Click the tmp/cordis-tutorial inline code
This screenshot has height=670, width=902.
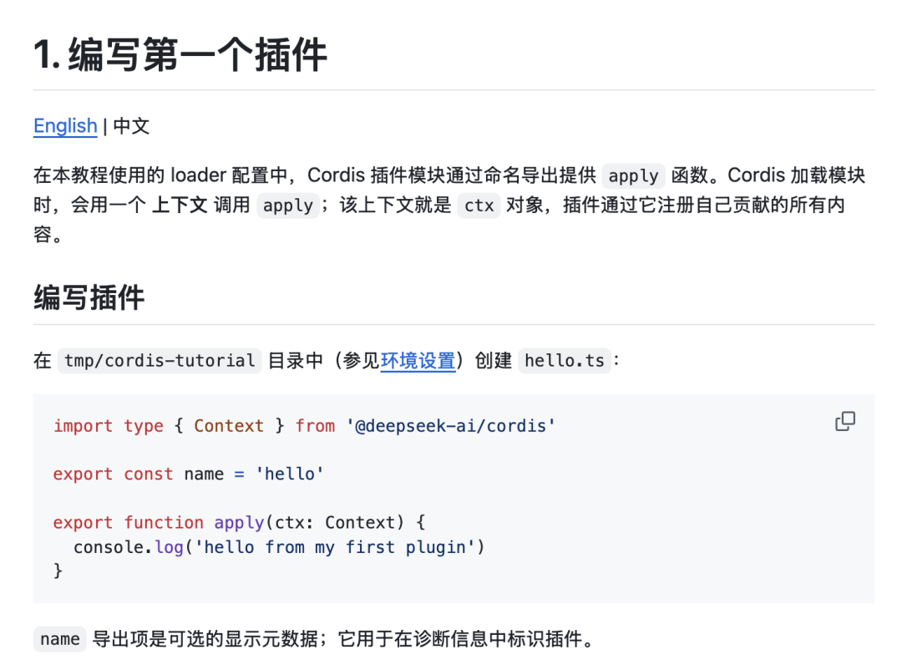tap(160, 360)
